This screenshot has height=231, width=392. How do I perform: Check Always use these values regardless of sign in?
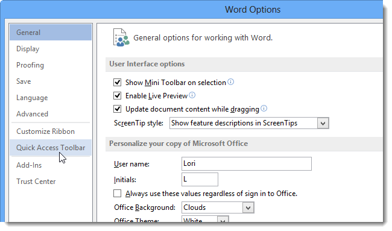[x=117, y=193]
